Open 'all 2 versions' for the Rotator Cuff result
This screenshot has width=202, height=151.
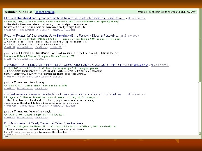tap(130, 36)
